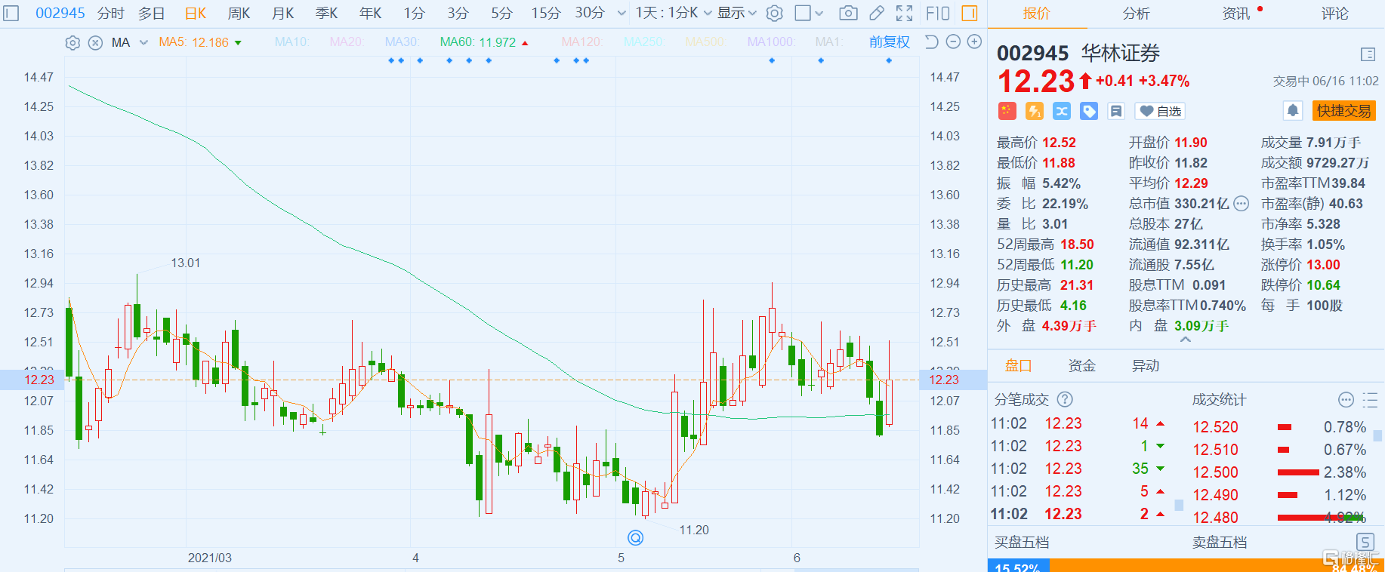Toggle the MA5 line visibility
This screenshot has height=572, width=1385.
200,42
